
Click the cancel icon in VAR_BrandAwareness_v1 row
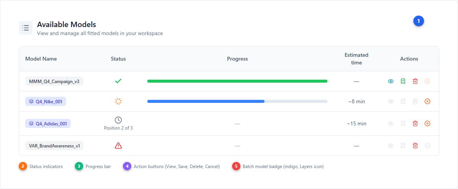[x=427, y=146]
